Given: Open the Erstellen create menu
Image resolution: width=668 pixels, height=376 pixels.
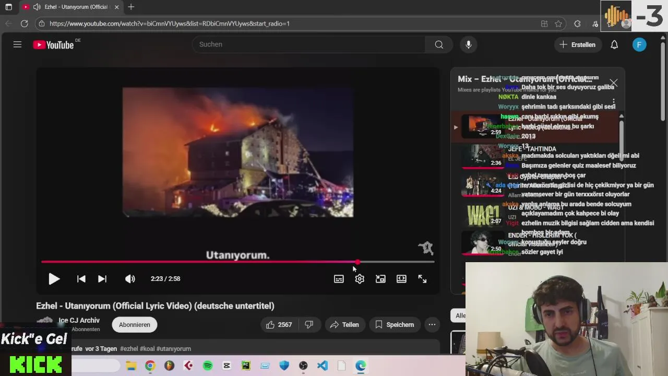Looking at the screenshot, I should tap(578, 44).
